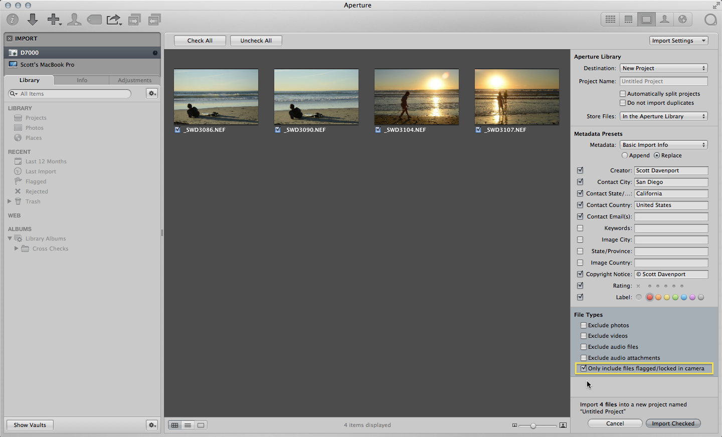722x437 pixels.
Task: Select Photos in the Library list
Action: pos(35,128)
